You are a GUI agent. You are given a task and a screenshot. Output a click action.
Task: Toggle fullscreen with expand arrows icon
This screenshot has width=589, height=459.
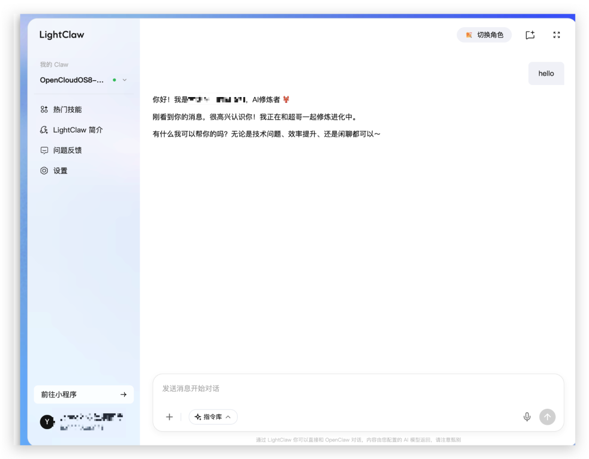pos(556,35)
